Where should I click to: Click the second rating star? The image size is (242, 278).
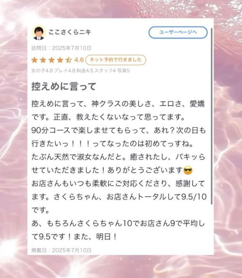[43, 60]
